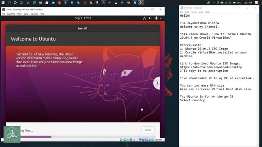262x147 pixels.
Task: Click the VirtualBox window title bar icon
Action: tap(3, 9)
